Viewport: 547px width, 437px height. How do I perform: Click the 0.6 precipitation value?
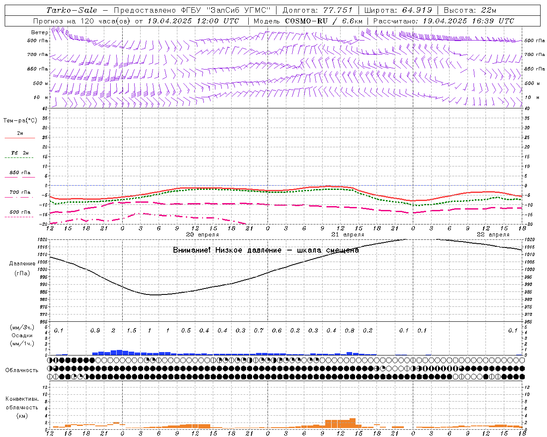click(277, 331)
